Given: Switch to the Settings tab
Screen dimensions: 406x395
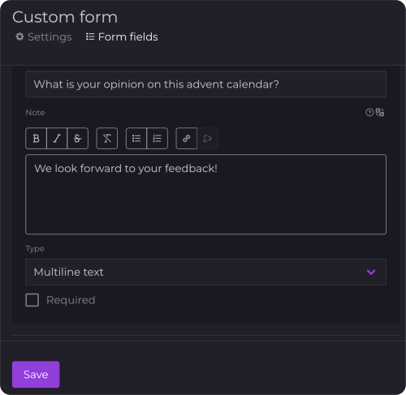Looking at the screenshot, I should click(44, 36).
